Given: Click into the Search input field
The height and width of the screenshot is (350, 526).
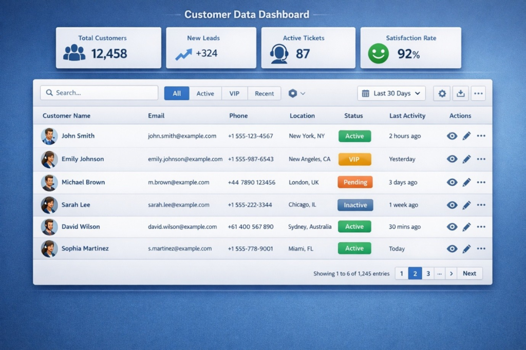Looking at the screenshot, I should (100, 93).
